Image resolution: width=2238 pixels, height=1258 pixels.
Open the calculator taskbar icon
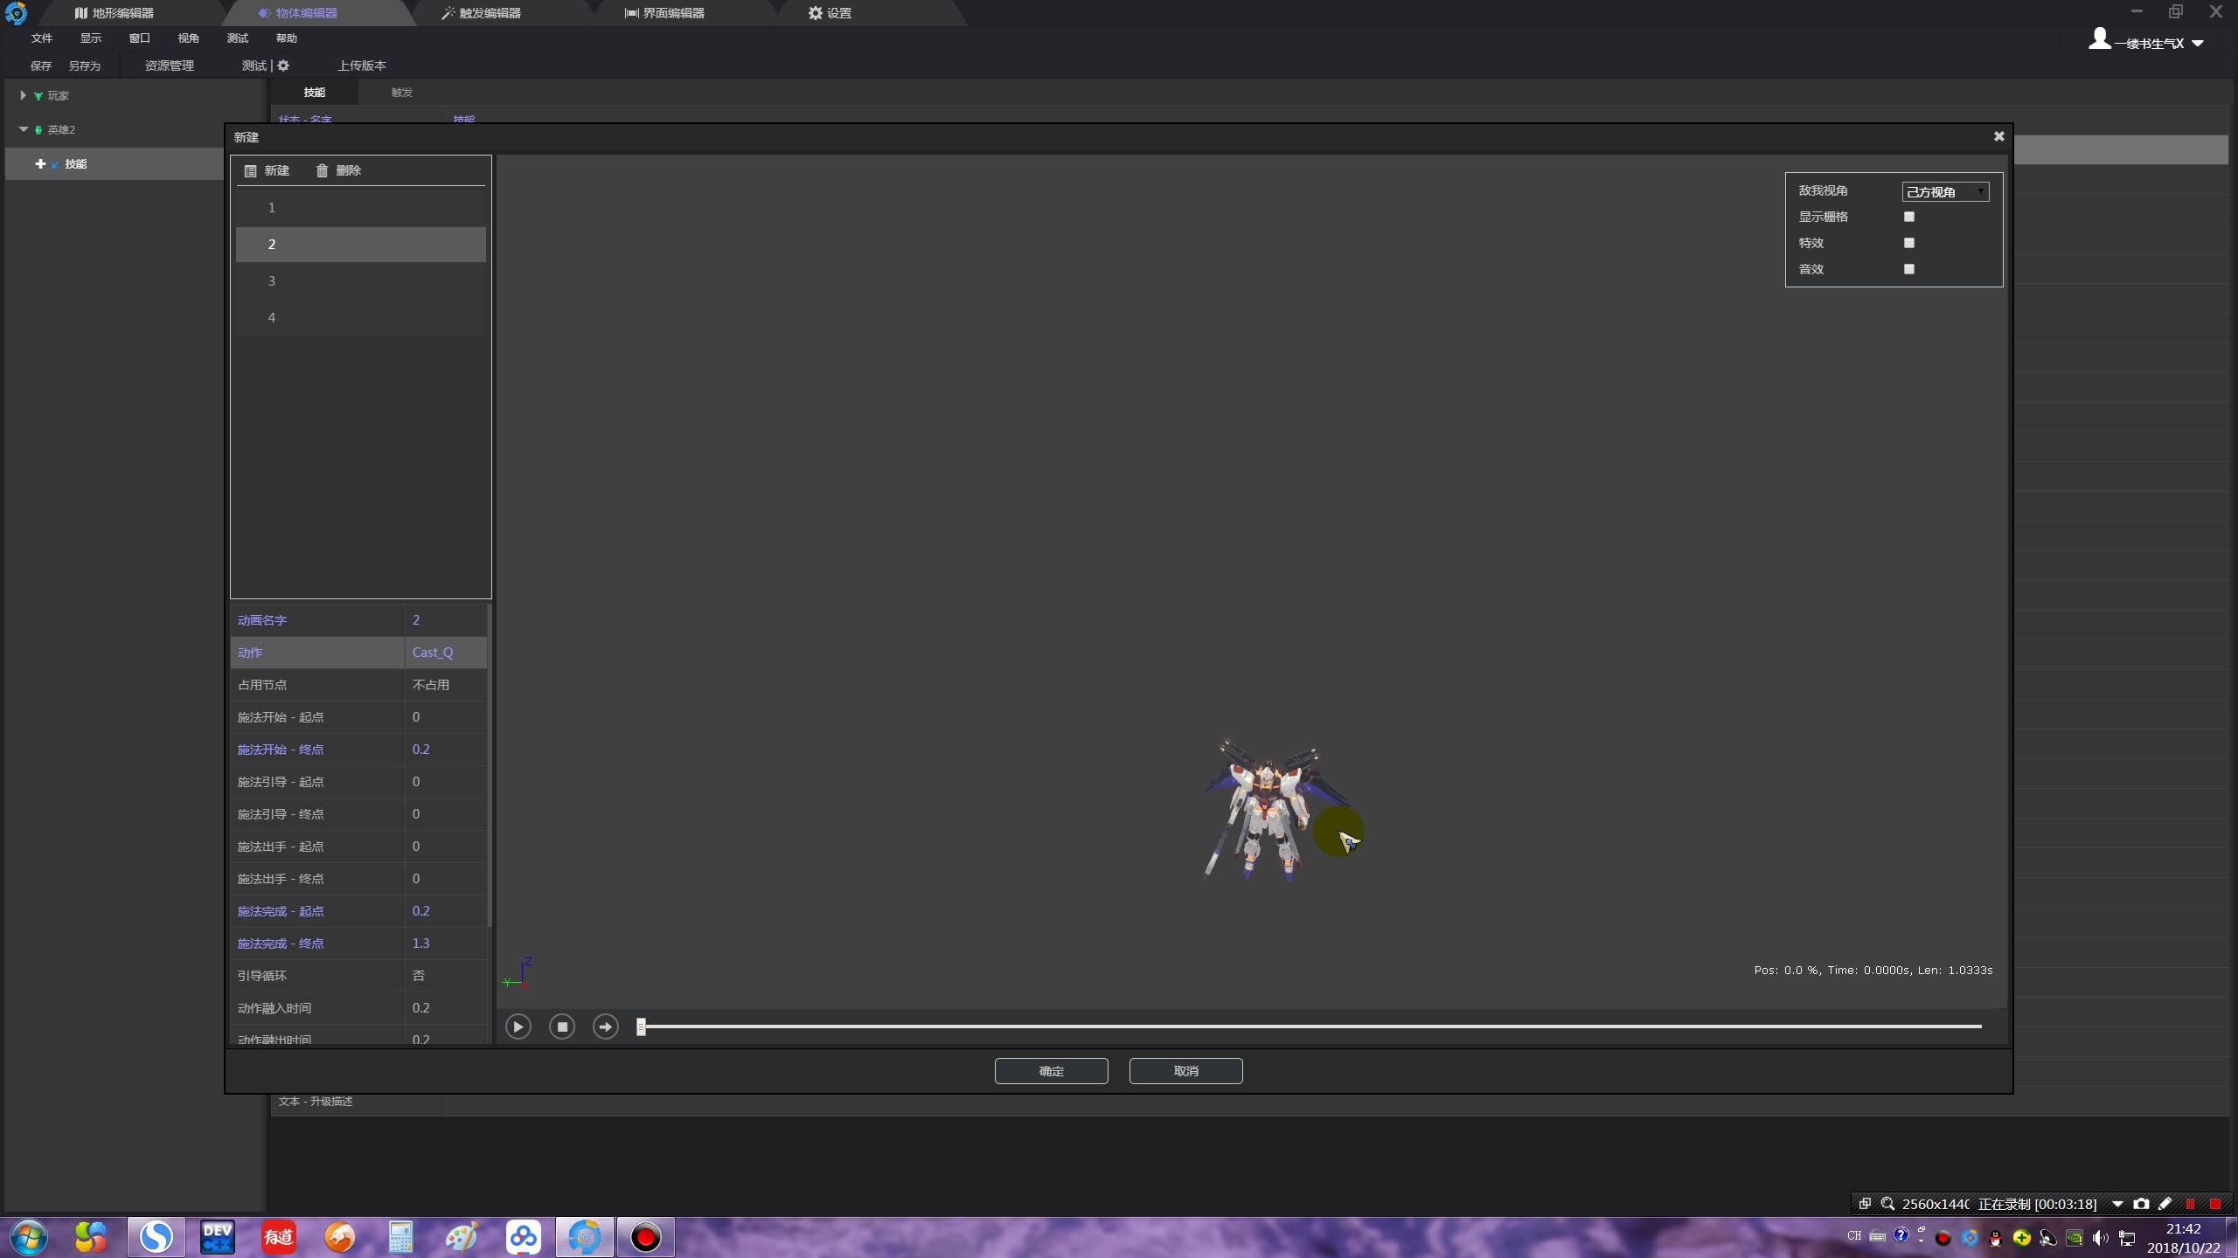pos(400,1238)
